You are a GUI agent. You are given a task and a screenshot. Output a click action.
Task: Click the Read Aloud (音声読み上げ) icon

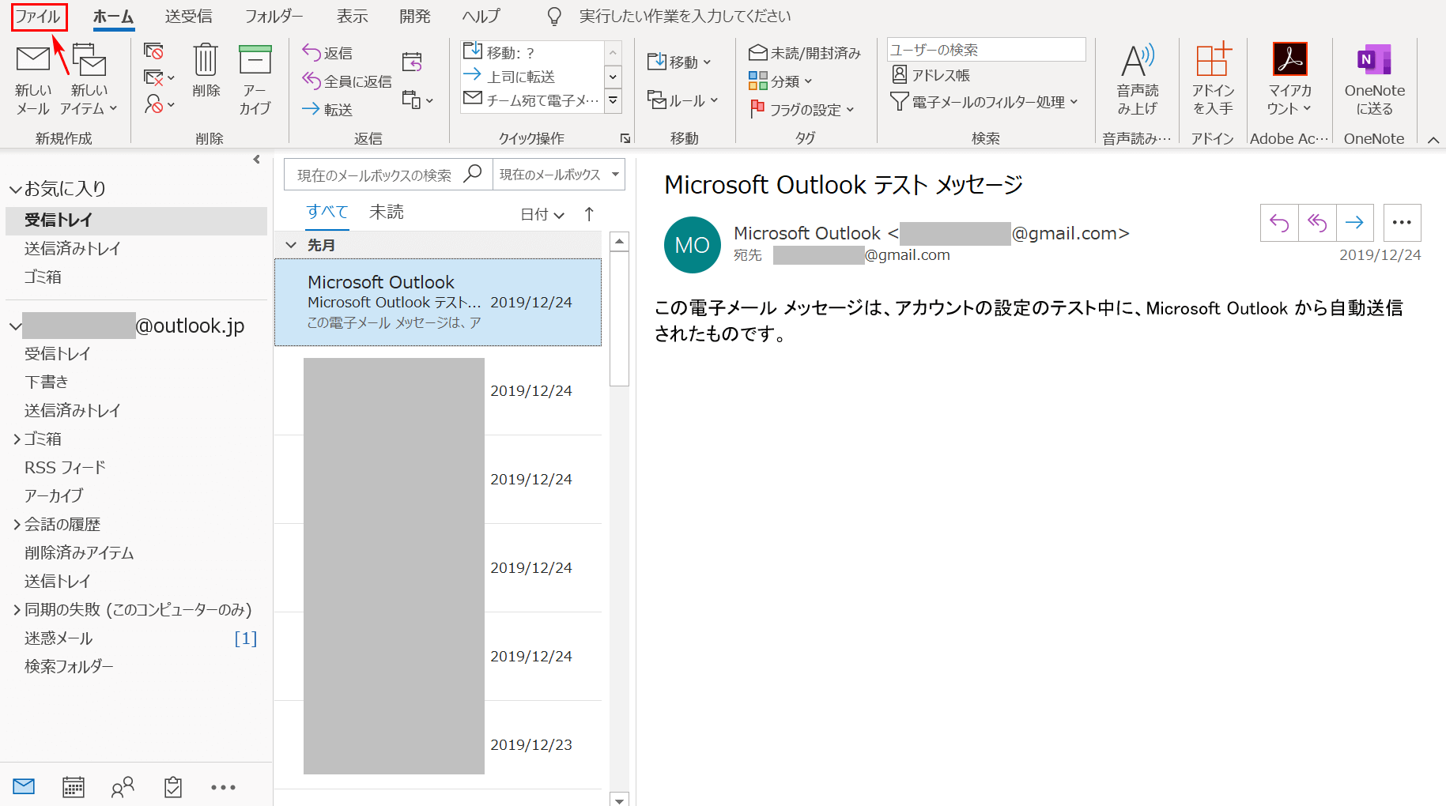[1138, 79]
